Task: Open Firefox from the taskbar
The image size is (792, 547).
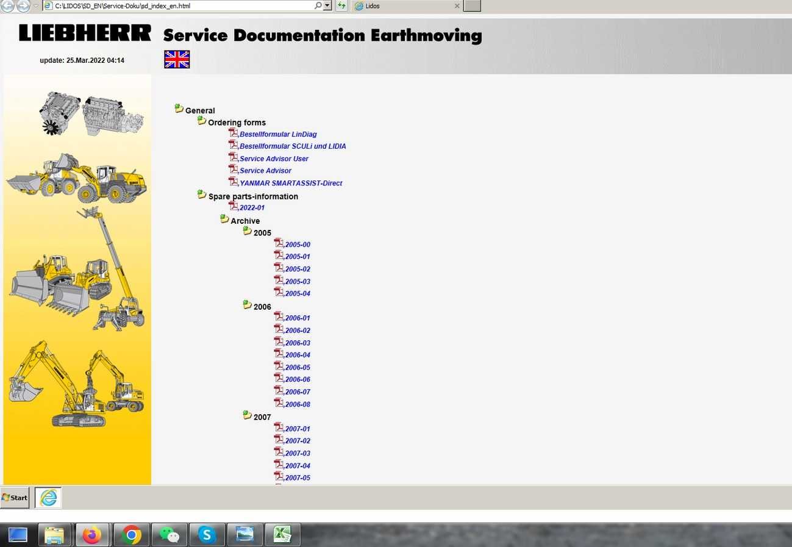Action: [92, 535]
